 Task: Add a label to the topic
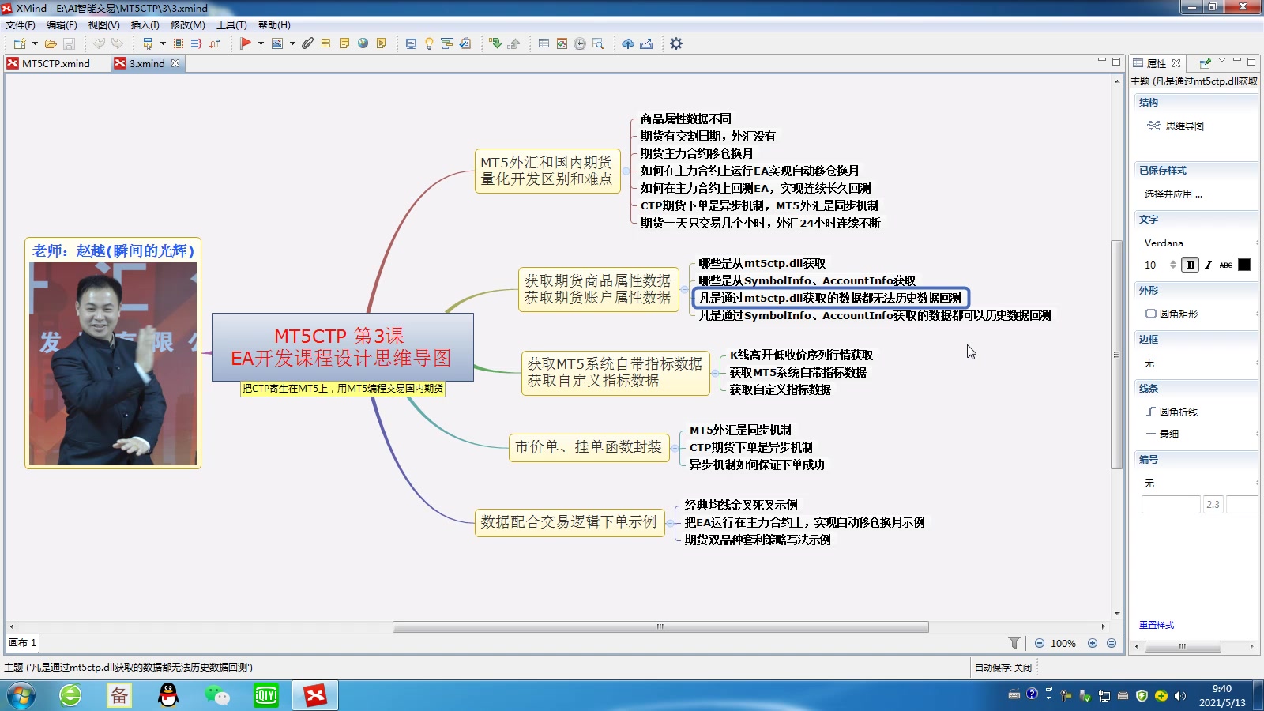(325, 43)
